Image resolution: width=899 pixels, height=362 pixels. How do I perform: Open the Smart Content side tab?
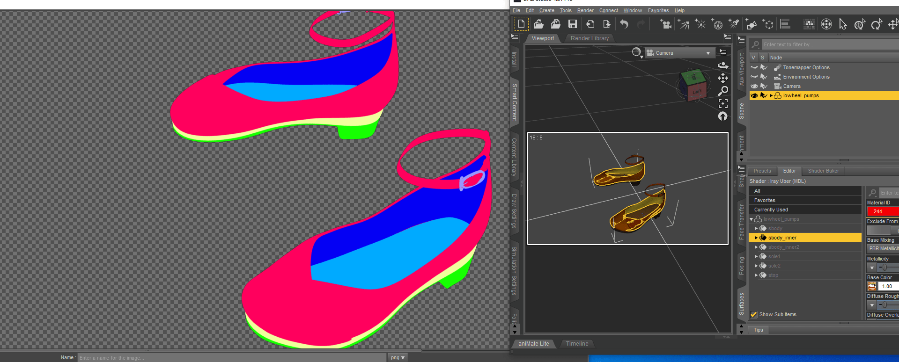click(515, 102)
